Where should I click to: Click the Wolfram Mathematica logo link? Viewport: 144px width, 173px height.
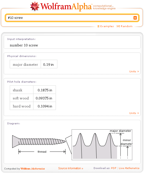[33, 168]
